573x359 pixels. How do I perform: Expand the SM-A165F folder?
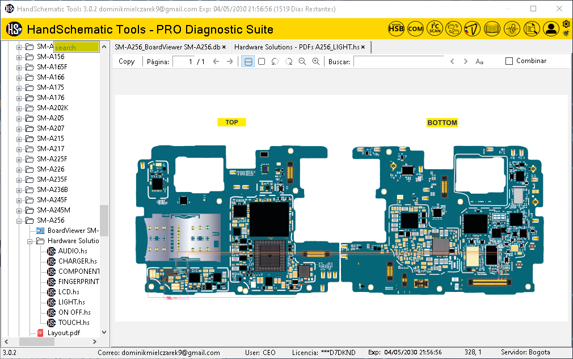(19, 68)
